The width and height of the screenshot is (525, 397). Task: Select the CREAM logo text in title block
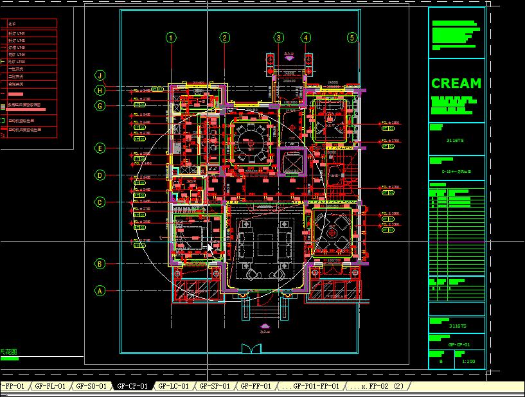(456, 84)
